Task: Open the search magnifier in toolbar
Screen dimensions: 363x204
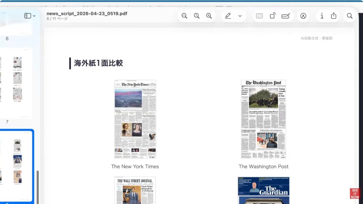Action: (x=350, y=16)
